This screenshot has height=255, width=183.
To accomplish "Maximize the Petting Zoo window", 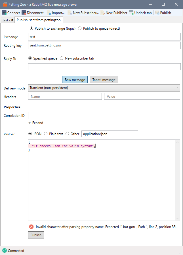I will click(163, 4).
